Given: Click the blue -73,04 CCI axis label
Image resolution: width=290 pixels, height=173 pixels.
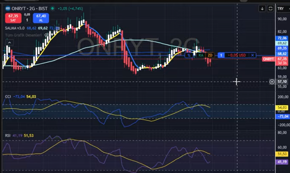Looking at the screenshot, I should click(x=282, y=116).
